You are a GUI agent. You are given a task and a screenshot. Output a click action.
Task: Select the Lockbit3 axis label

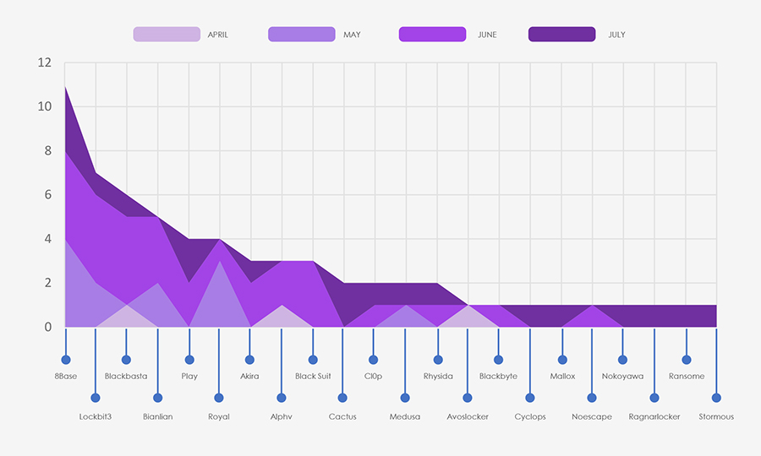(96, 417)
